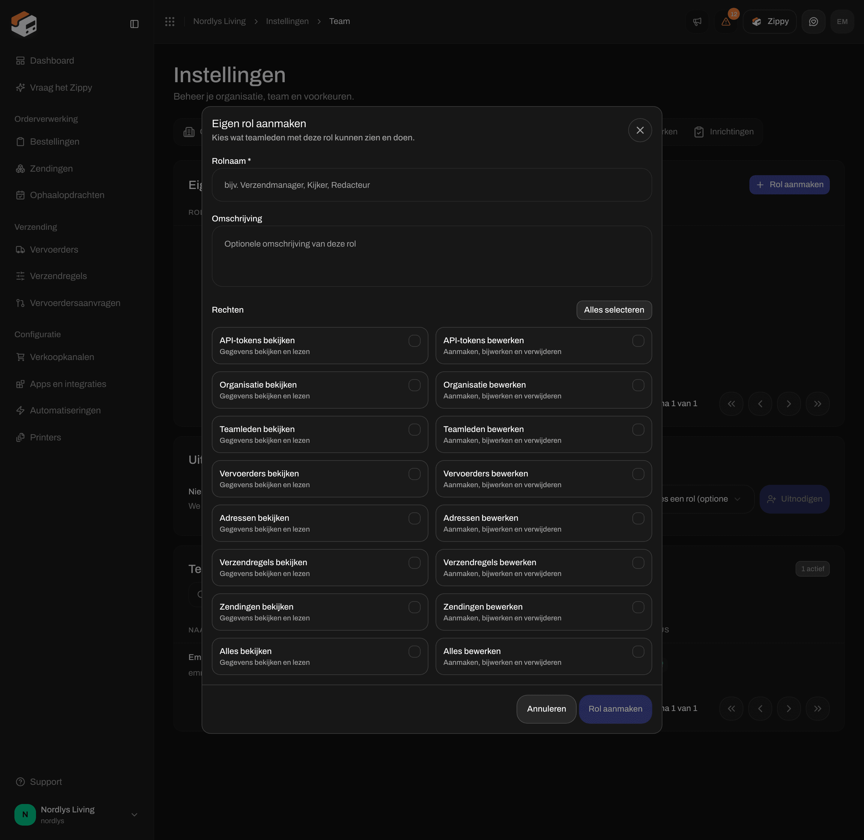Open the apps grid icon
The width and height of the screenshot is (864, 840).
pos(170,21)
